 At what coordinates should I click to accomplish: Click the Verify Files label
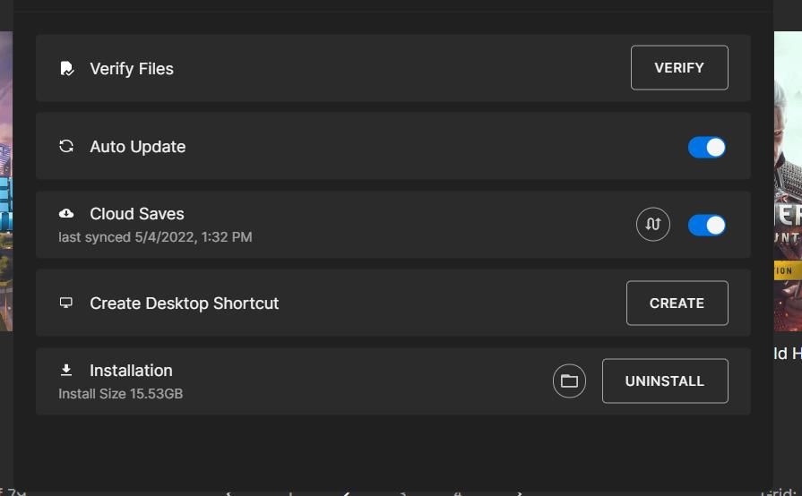132,69
